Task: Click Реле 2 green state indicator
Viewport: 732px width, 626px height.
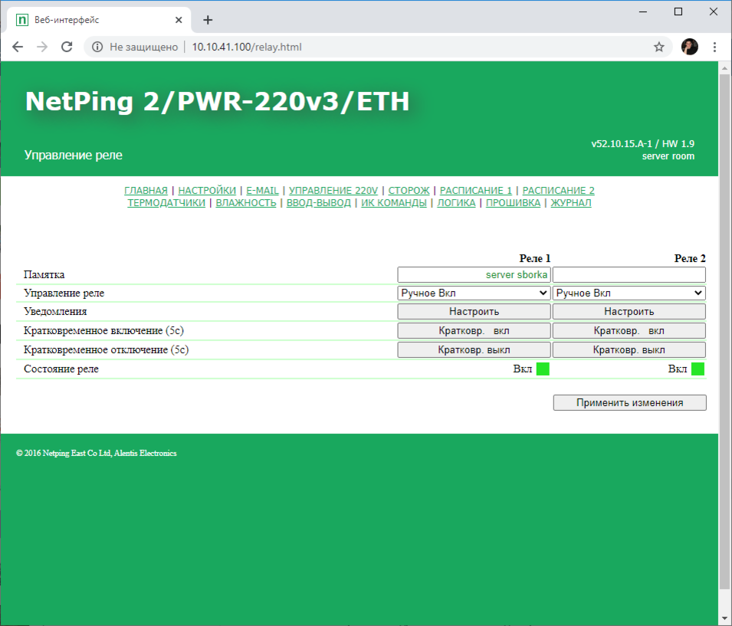Action: pos(698,369)
